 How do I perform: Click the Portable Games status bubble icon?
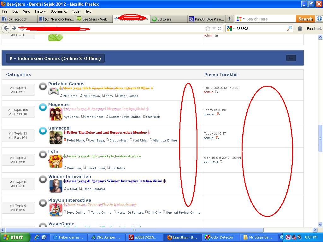pos(43,86)
